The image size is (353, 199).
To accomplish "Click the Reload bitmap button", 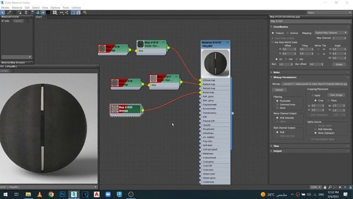I will (x=279, y=90).
